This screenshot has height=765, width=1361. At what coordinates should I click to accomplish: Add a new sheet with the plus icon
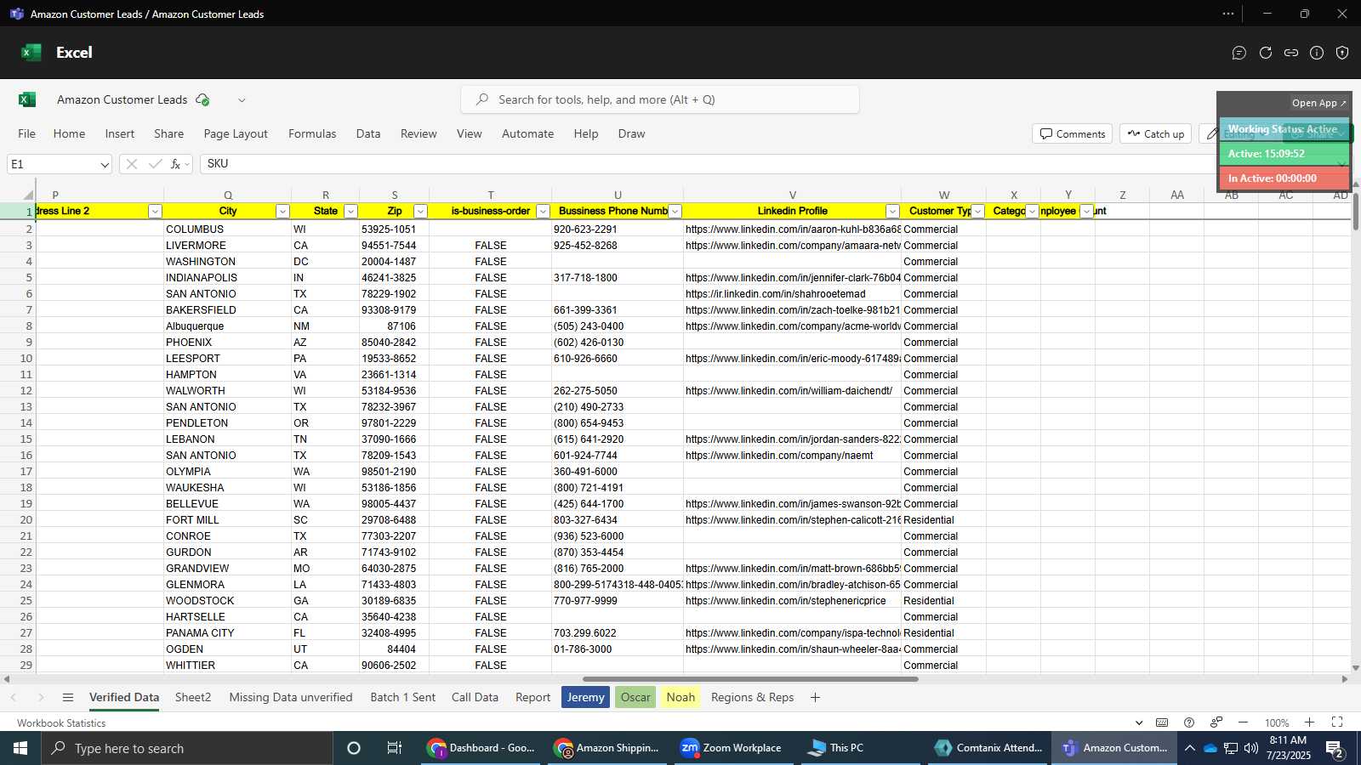[x=815, y=697]
